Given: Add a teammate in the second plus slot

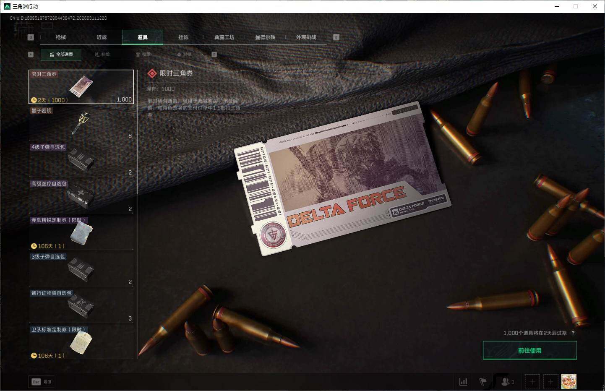Looking at the screenshot, I should coord(551,382).
